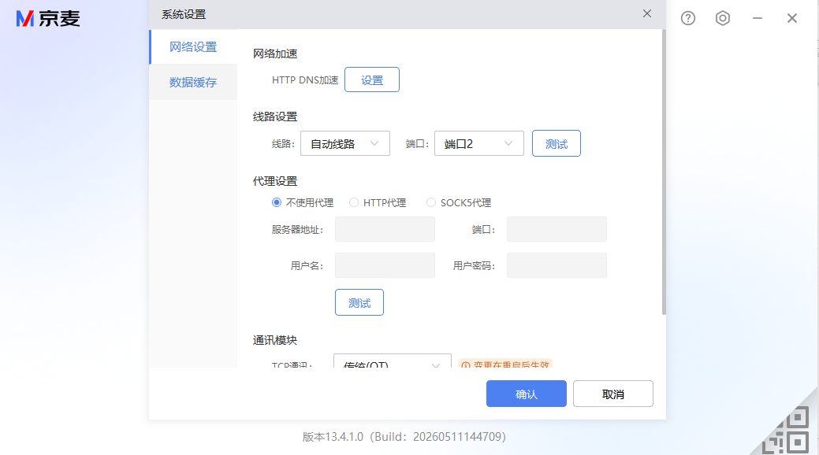This screenshot has height=455, width=819.
Task: Open the help question mark icon
Action: (688, 18)
